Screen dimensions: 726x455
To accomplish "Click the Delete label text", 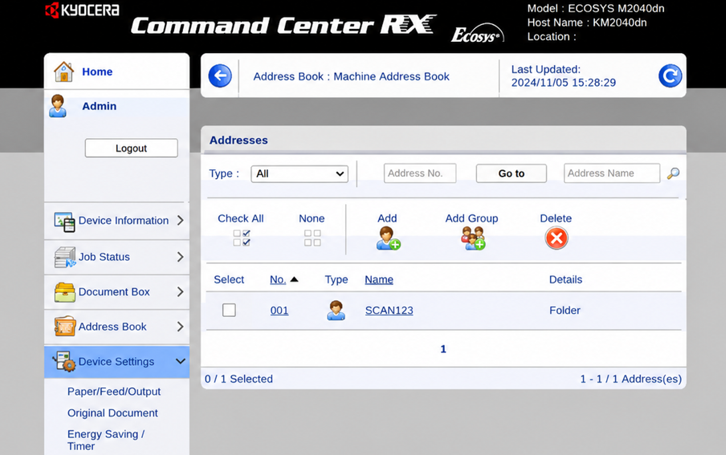I will pos(556,218).
